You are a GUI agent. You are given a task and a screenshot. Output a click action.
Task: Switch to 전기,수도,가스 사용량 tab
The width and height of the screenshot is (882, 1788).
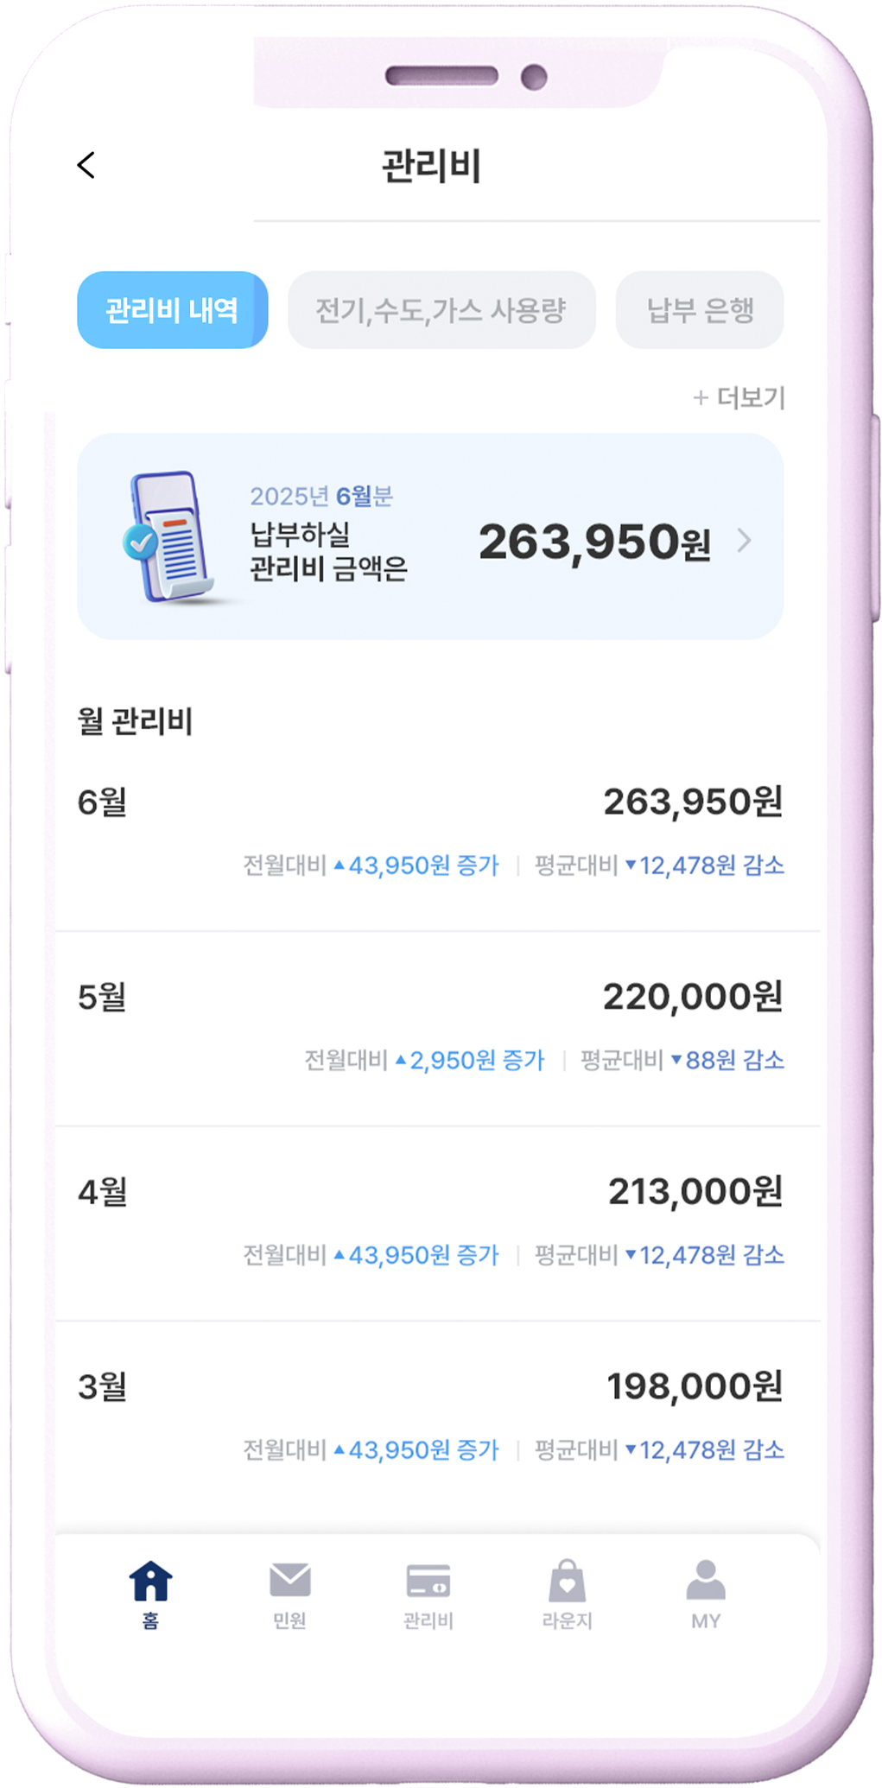[441, 310]
